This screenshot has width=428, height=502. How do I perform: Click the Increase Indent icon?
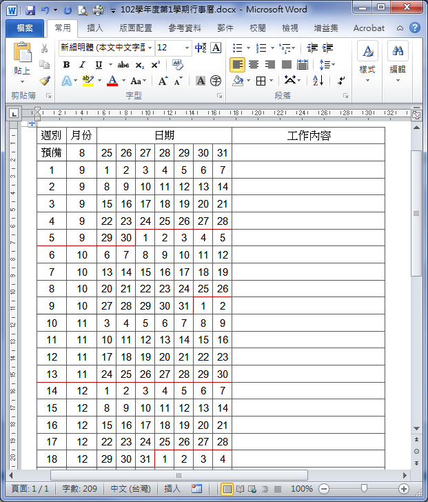[328, 48]
